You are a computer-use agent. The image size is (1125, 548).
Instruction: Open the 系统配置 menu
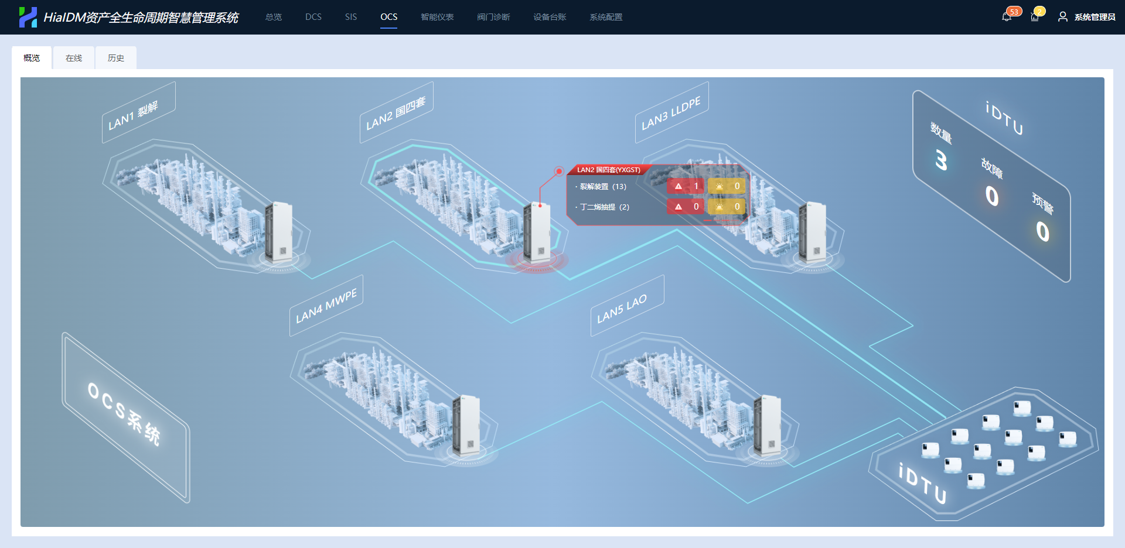point(606,17)
